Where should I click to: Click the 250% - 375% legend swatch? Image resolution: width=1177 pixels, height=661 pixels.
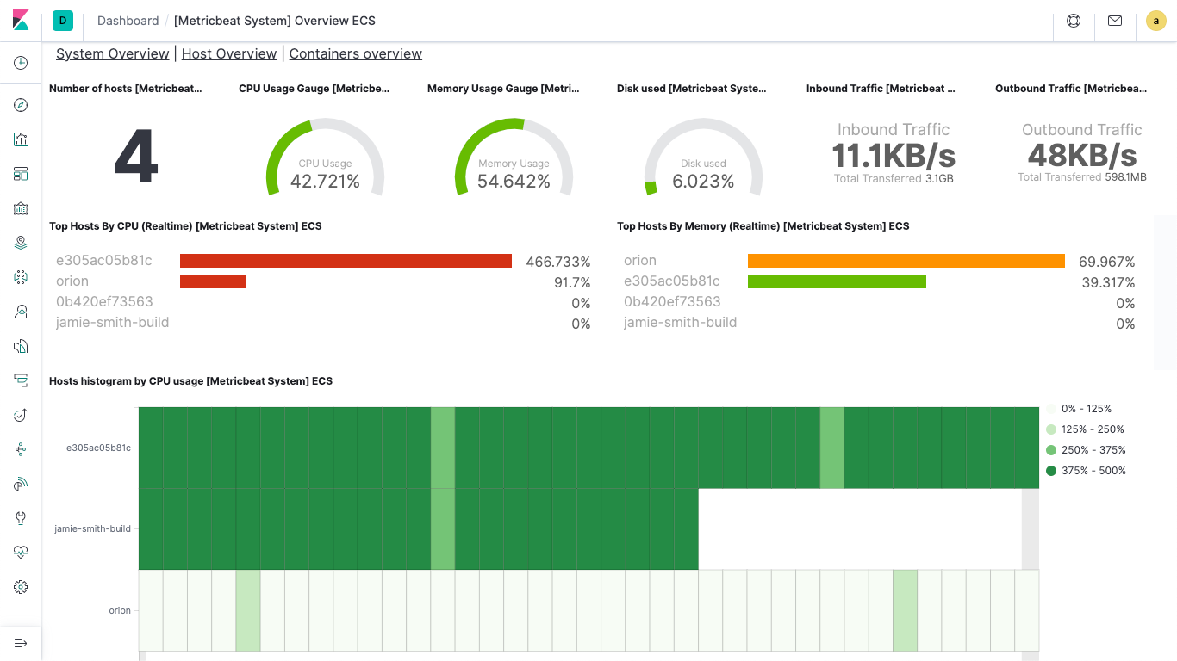(1051, 450)
